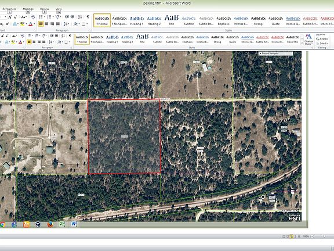The width and height of the screenshot is (334, 251).
Task: Open the Change Styles menu
Action: (308, 40)
